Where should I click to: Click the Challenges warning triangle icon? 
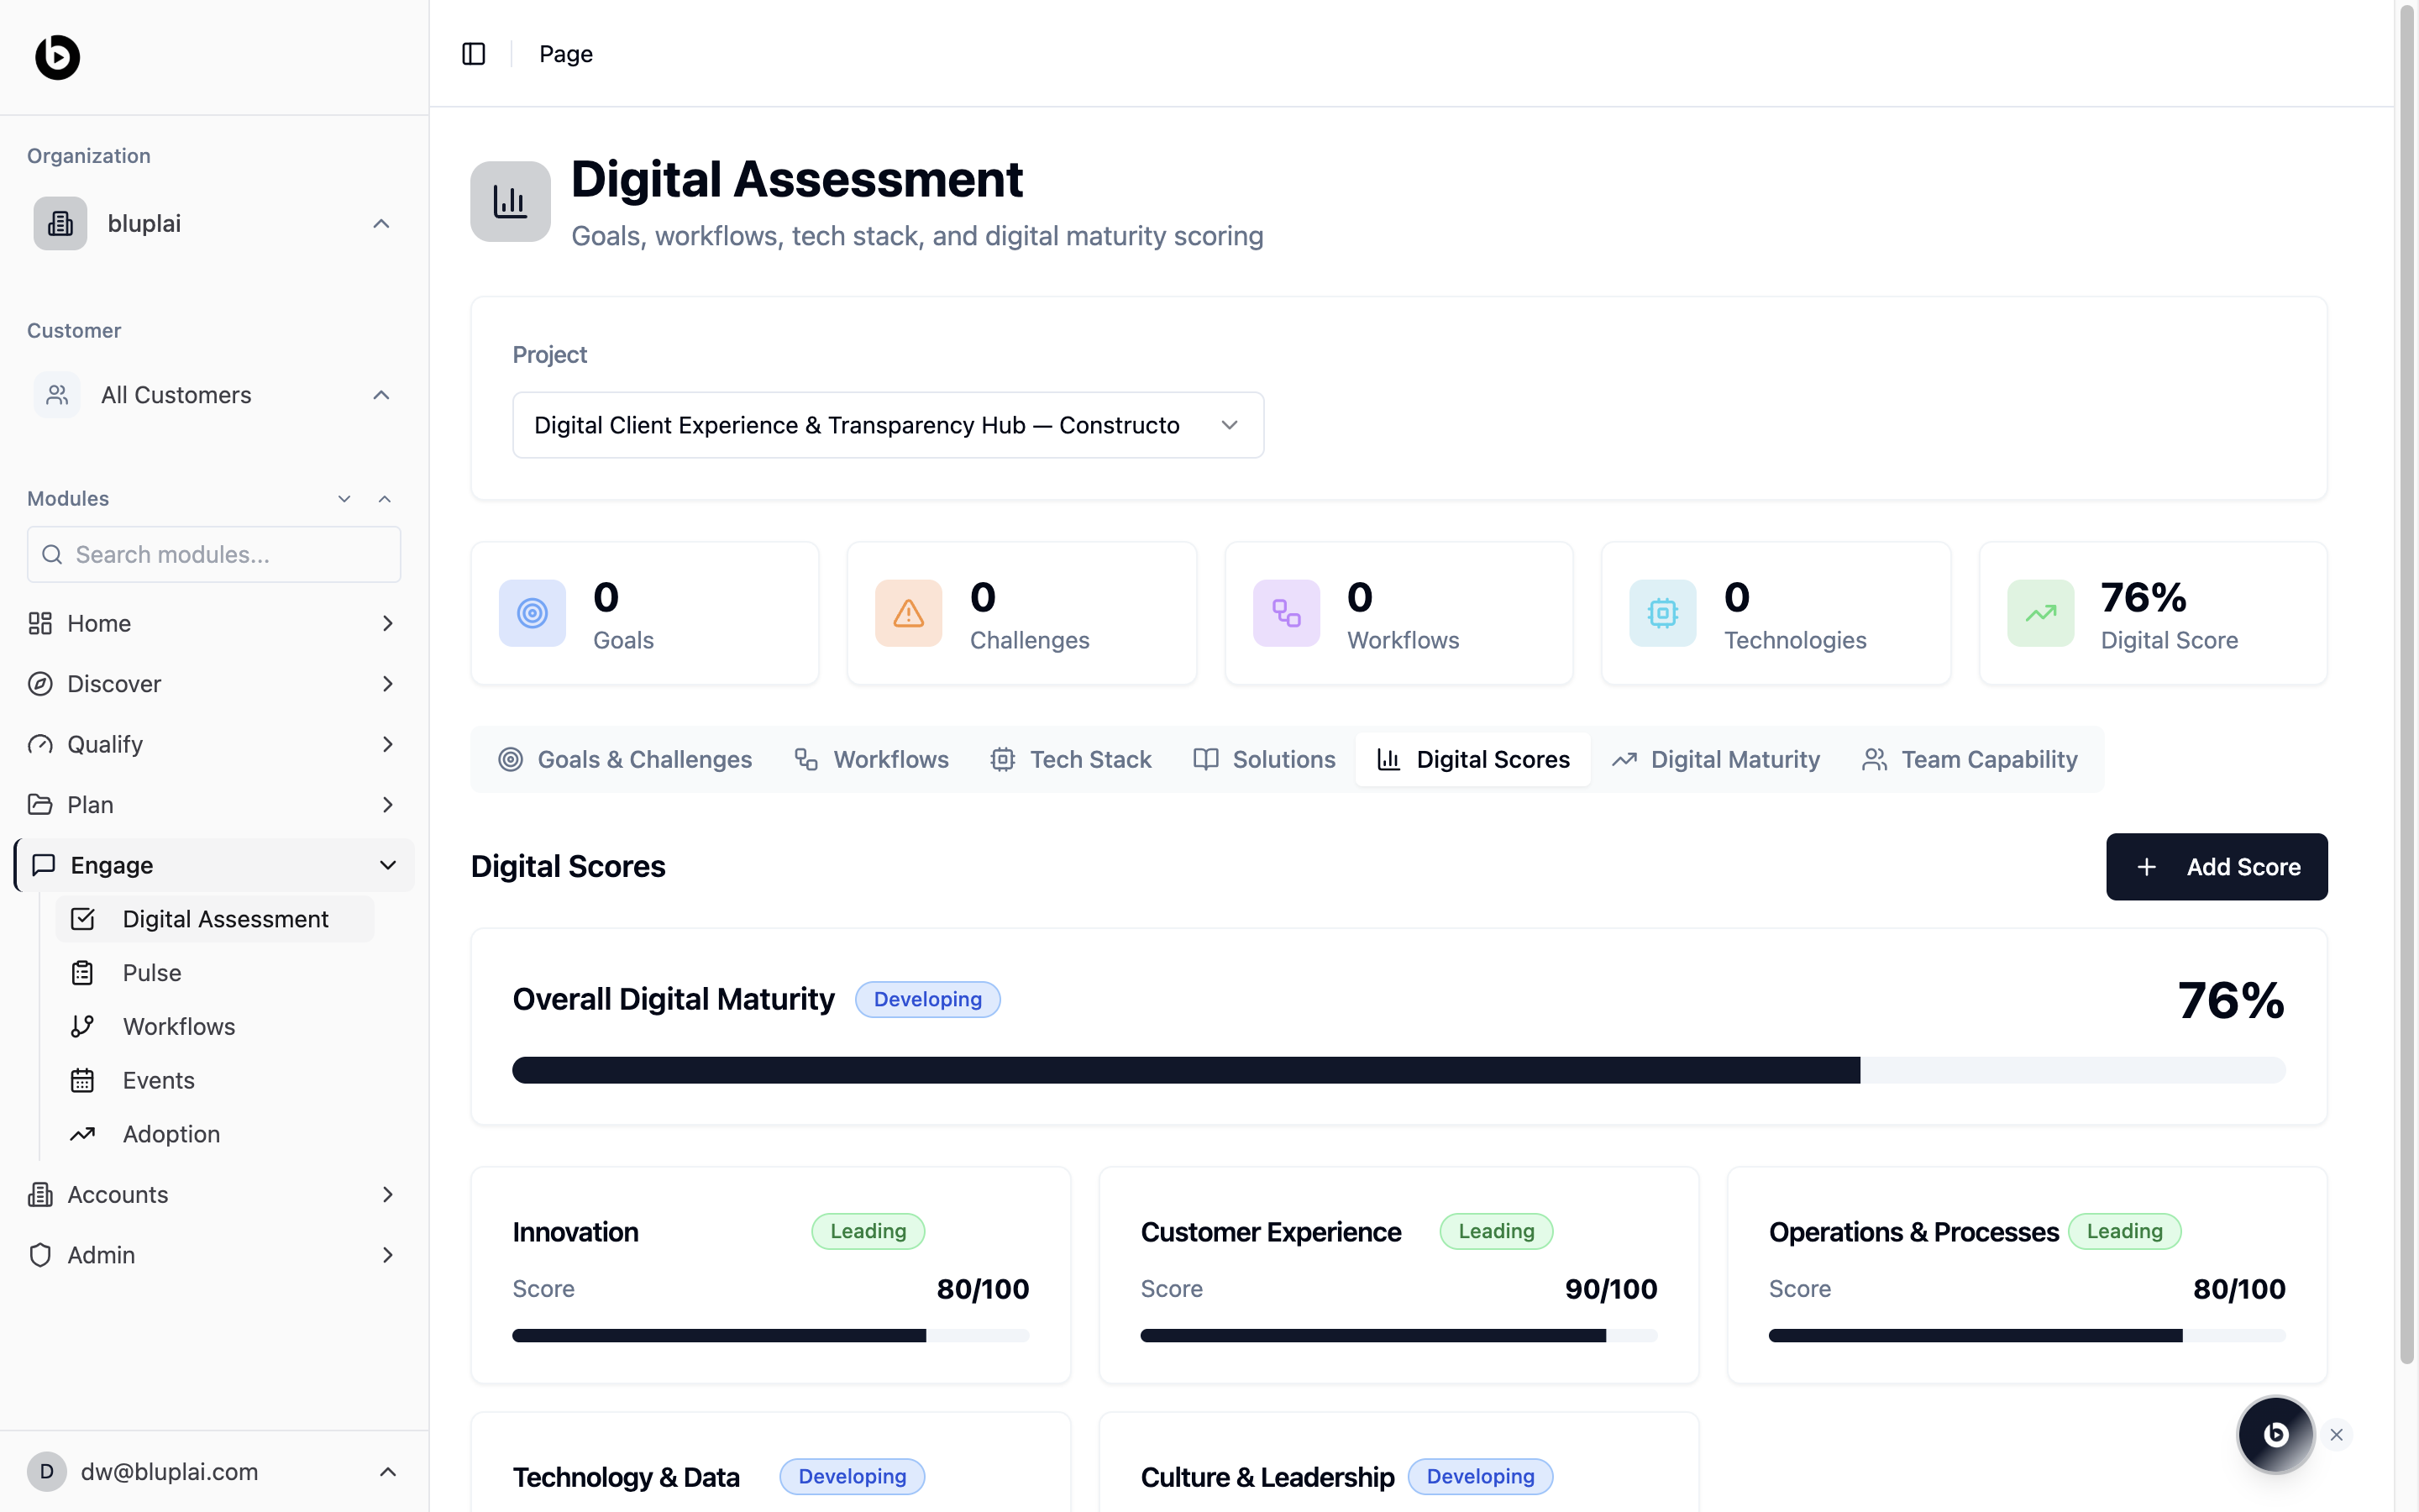(x=908, y=613)
